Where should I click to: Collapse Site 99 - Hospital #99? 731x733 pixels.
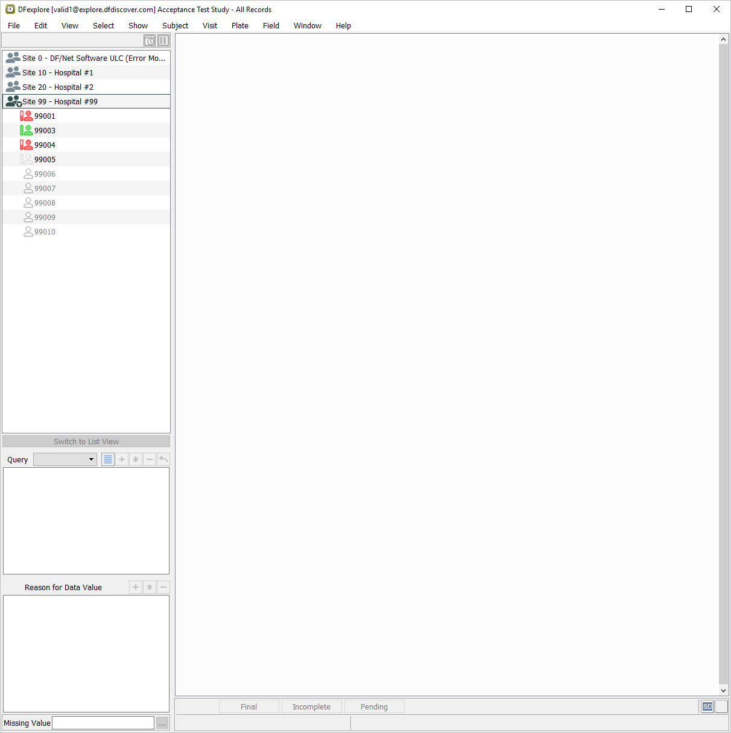(x=13, y=102)
